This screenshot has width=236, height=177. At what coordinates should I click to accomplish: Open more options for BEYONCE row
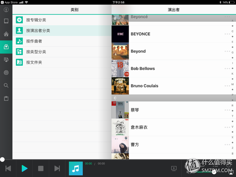[x=227, y=34]
